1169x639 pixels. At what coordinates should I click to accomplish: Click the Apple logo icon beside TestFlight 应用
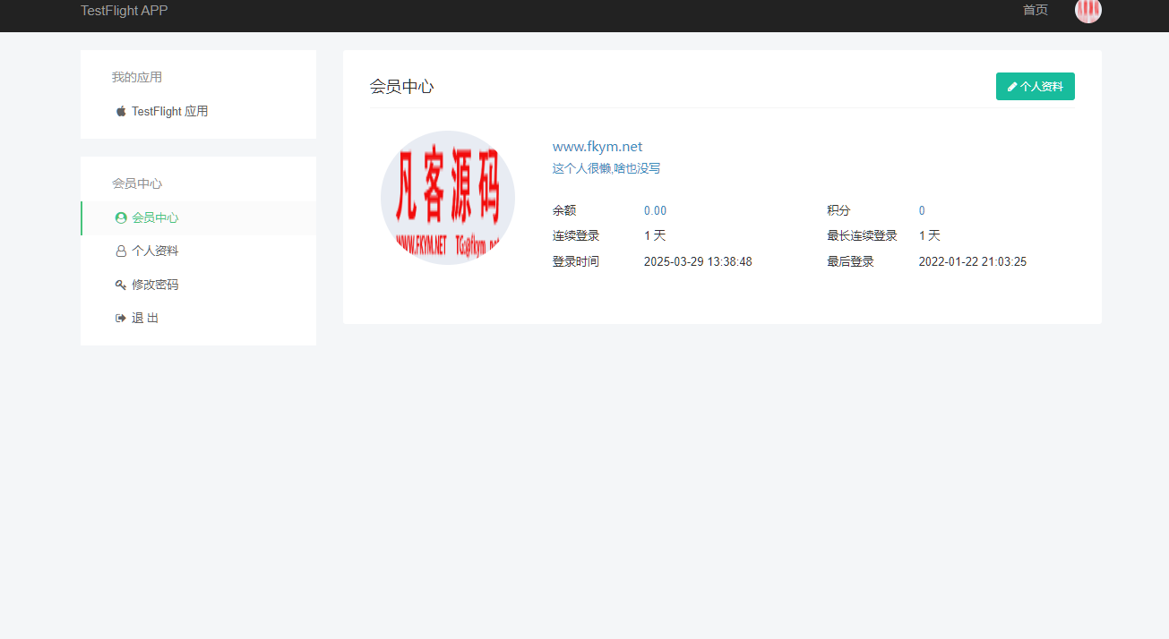121,111
